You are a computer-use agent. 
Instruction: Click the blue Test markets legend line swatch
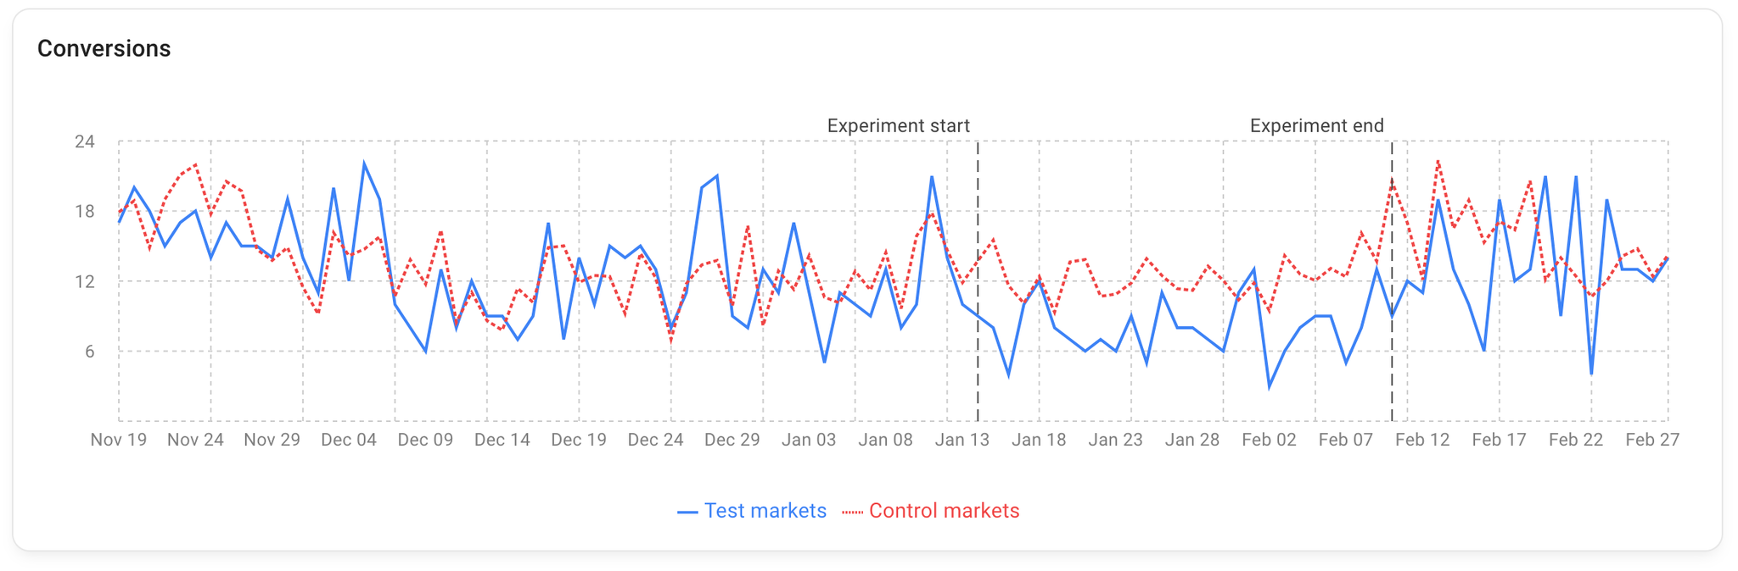pyautogui.click(x=687, y=512)
